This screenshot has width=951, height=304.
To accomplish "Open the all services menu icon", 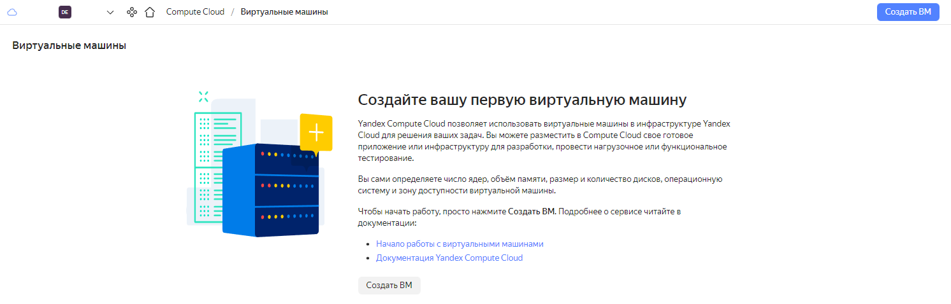I will (132, 12).
